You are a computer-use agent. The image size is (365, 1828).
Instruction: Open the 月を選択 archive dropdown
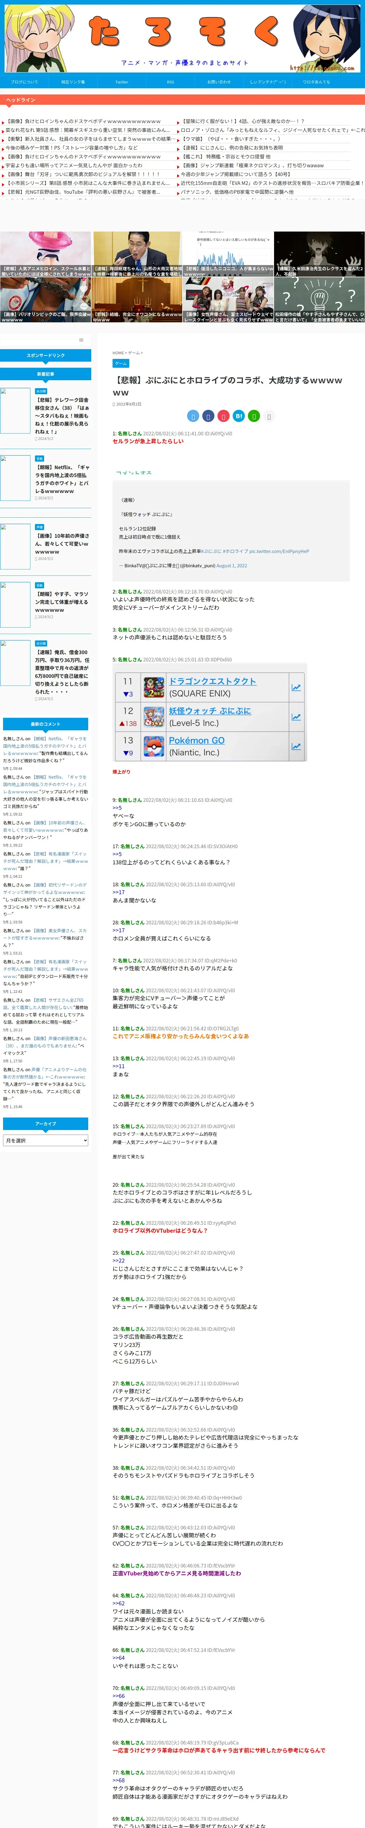point(45,1140)
